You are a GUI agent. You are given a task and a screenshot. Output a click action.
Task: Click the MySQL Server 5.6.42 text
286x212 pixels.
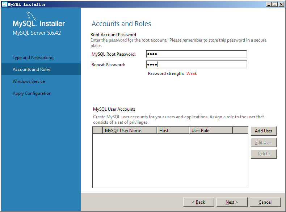point(37,33)
